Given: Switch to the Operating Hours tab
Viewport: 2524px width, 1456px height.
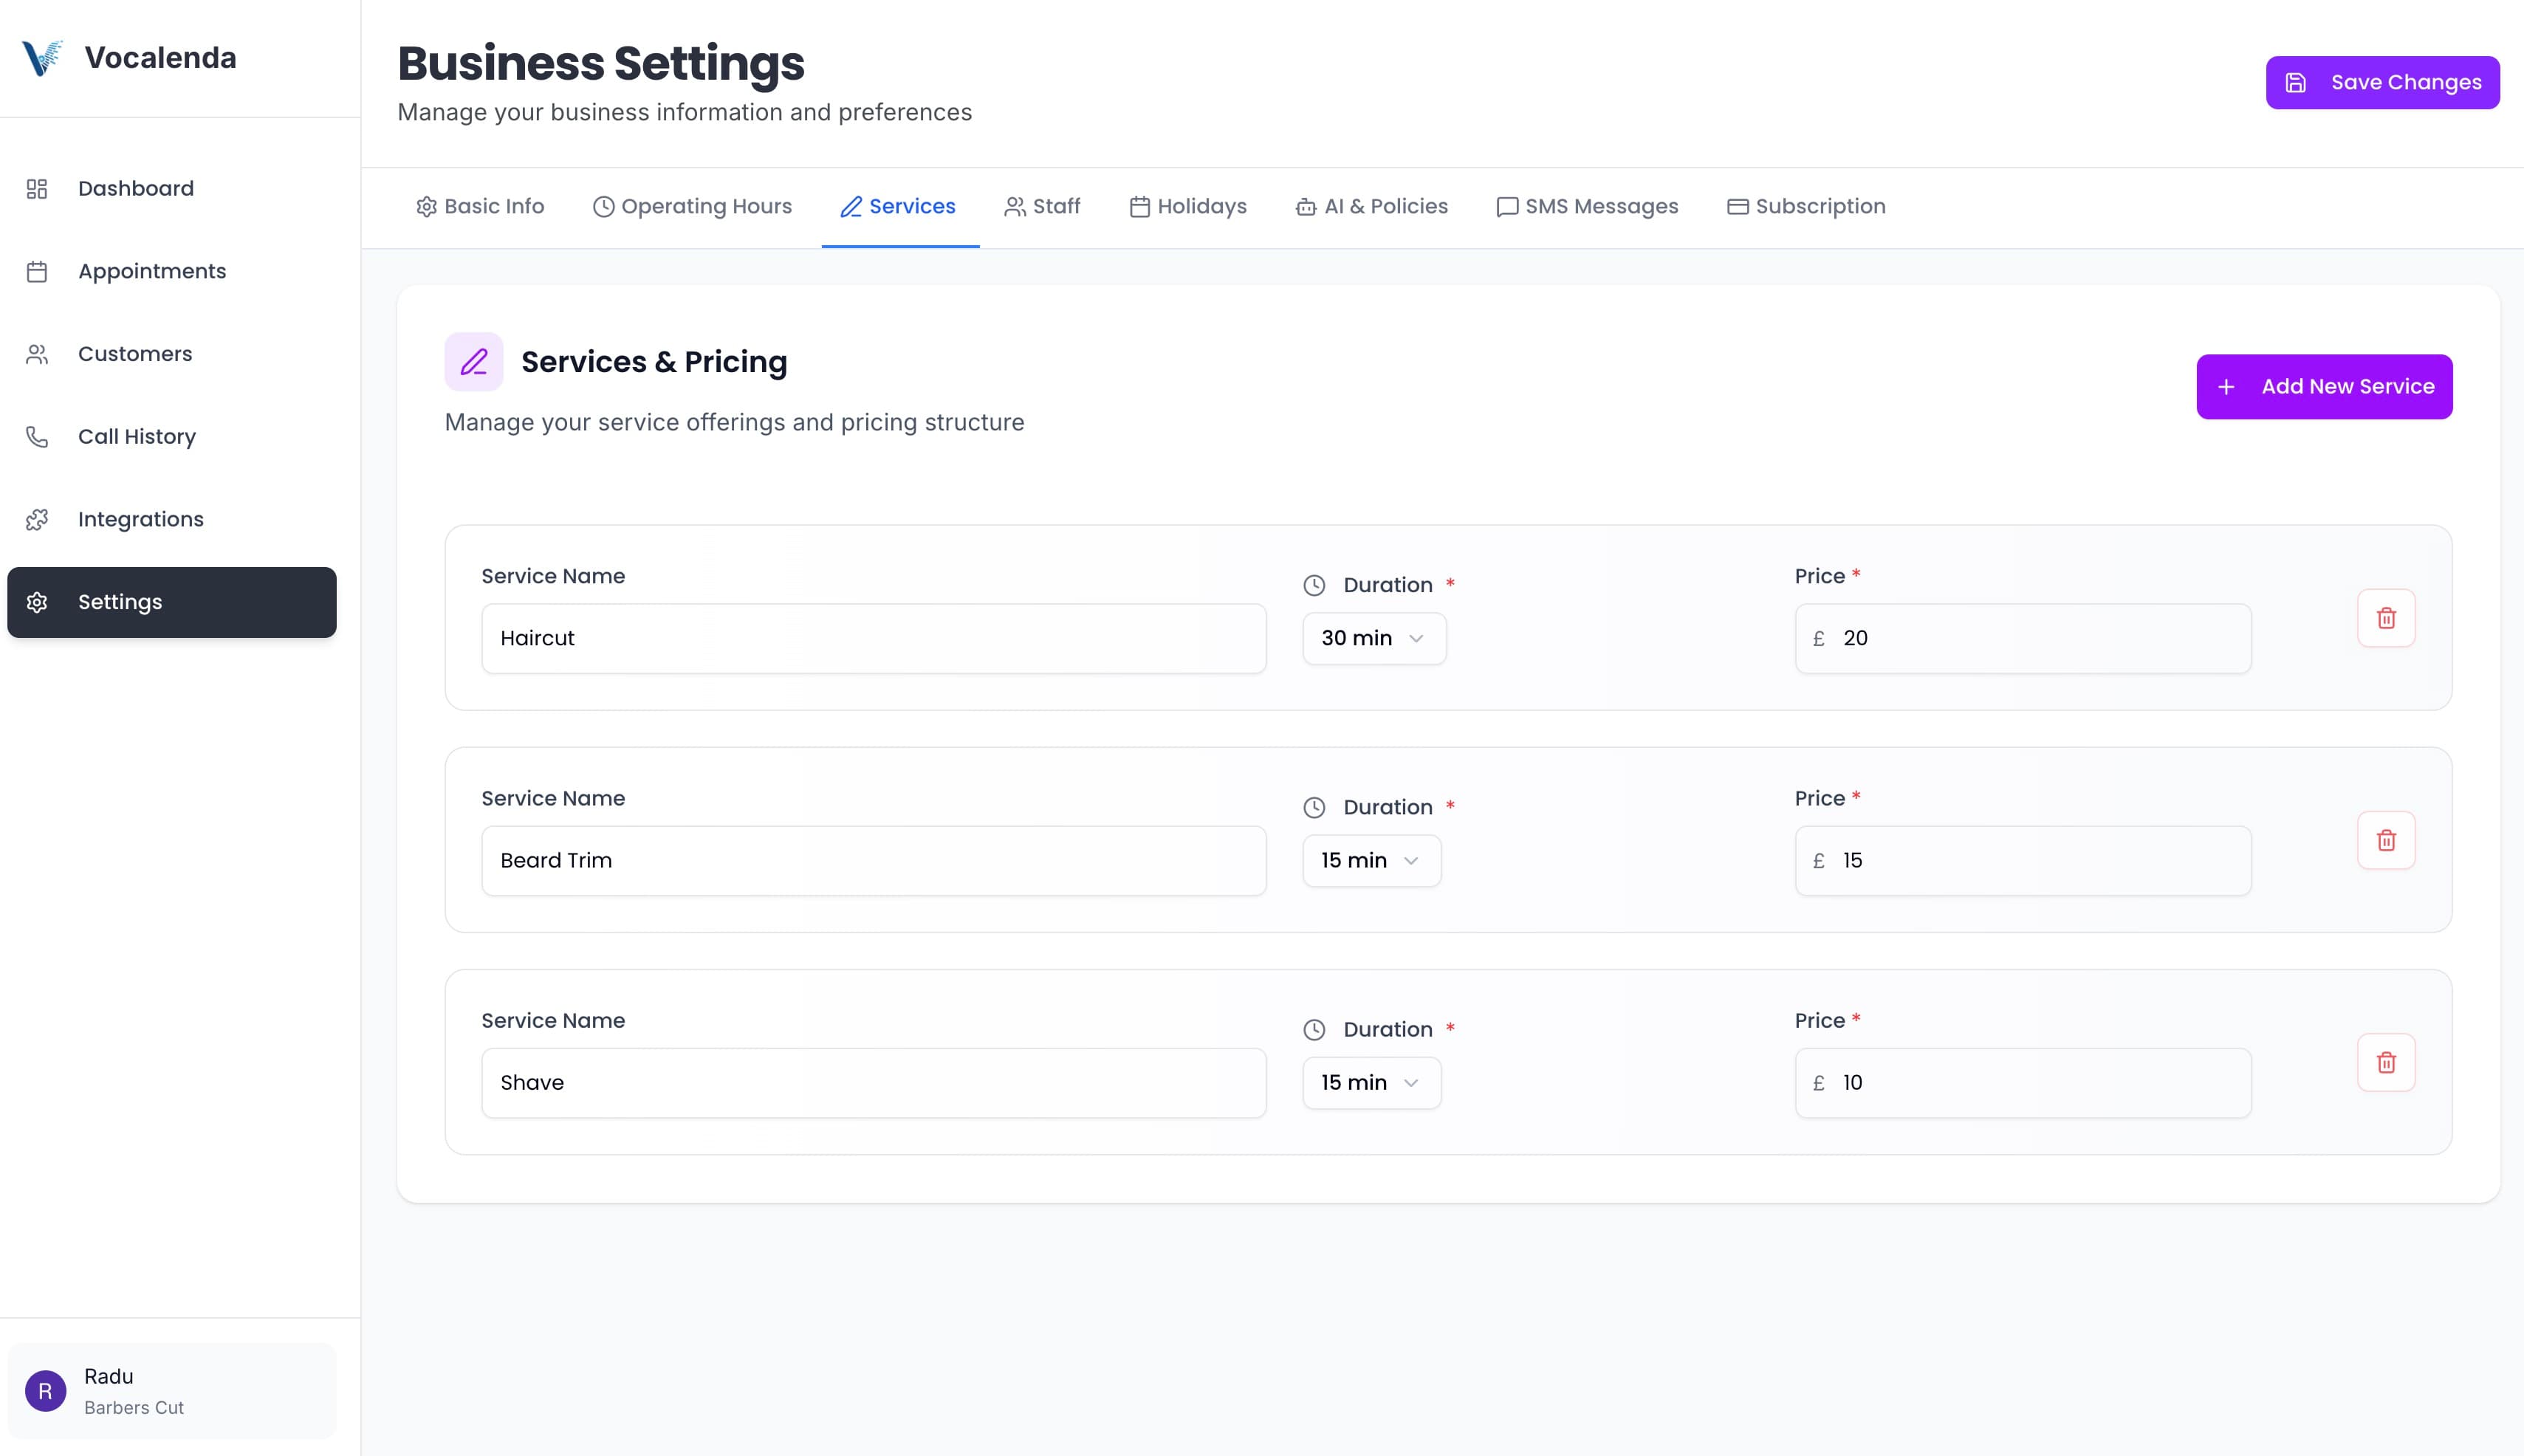Looking at the screenshot, I should point(694,206).
